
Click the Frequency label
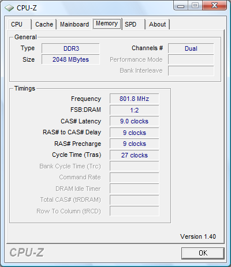86,99
